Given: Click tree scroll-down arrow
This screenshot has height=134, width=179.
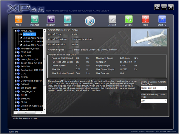Looking at the screenshot, I should (x=44, y=110).
